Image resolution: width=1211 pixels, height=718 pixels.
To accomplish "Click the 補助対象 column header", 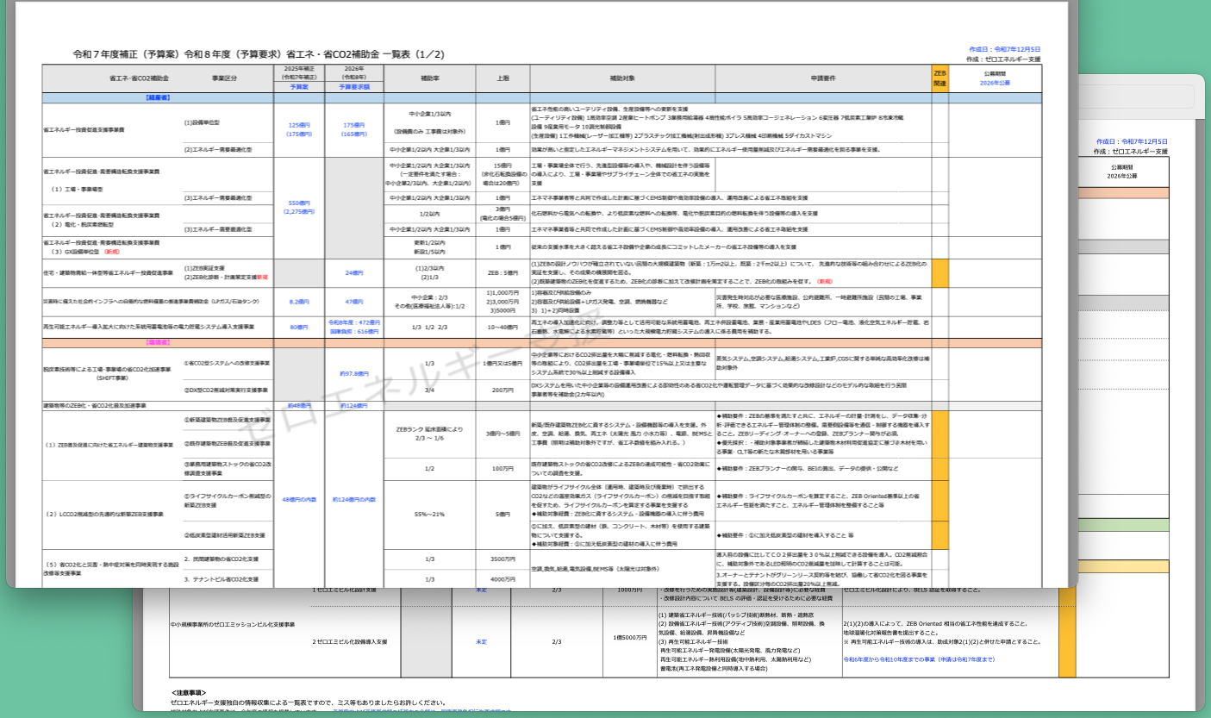I will (x=621, y=78).
